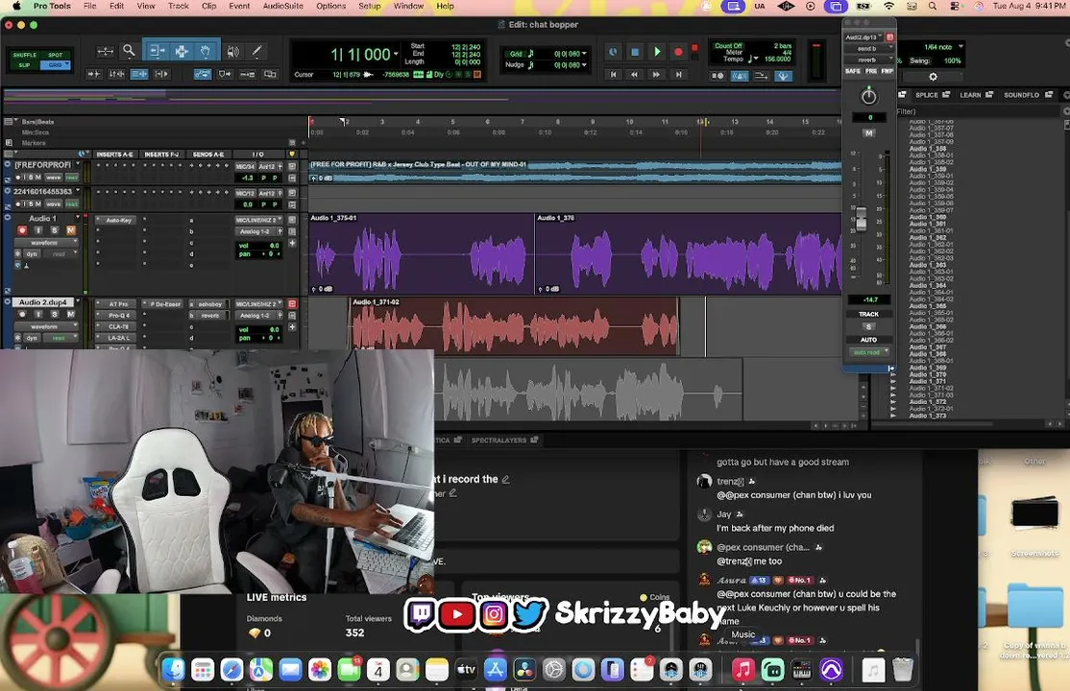Screen dimensions: 1070x691
Task: Open the File menu
Action: point(89,6)
